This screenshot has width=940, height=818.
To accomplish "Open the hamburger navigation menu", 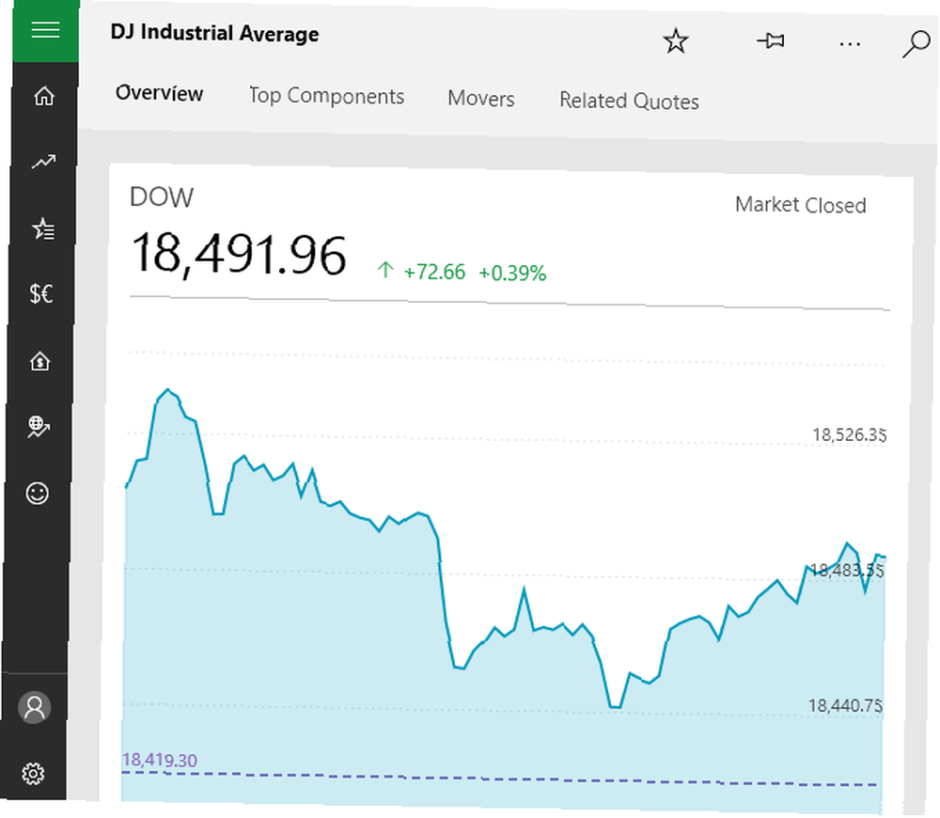I will [x=45, y=30].
